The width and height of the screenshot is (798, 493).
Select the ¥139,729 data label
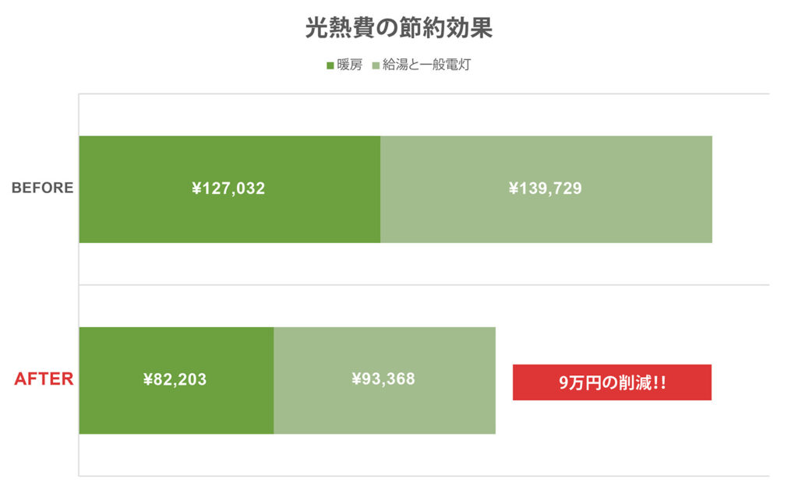[546, 188]
